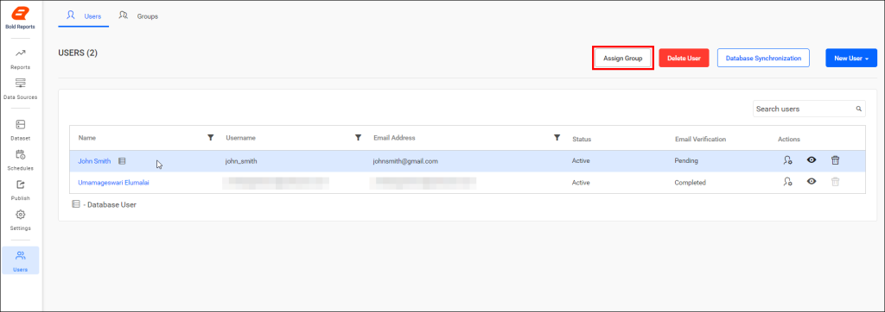Select Users in the sidebar
This screenshot has height=312, width=885.
21,261
